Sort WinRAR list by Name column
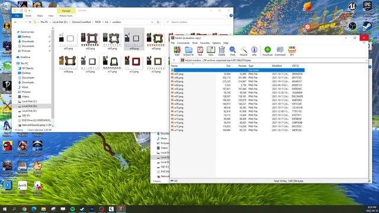 174,66
